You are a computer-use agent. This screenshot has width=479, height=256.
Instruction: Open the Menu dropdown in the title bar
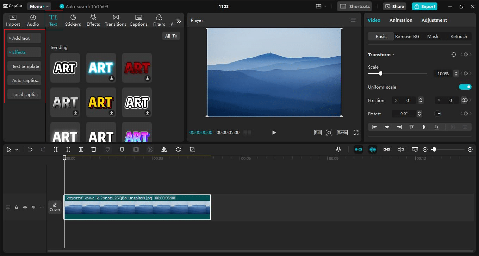39,6
